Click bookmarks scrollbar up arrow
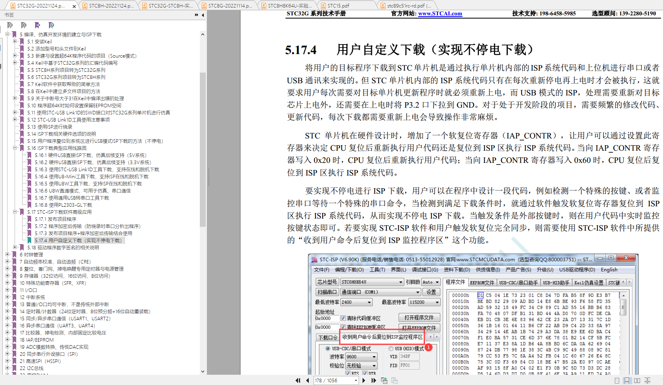The height and width of the screenshot is (385, 663). coord(203,34)
